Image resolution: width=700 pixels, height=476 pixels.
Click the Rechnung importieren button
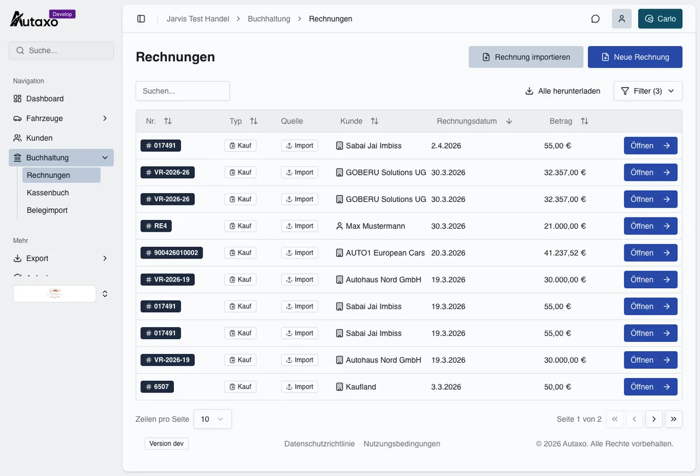tap(526, 57)
